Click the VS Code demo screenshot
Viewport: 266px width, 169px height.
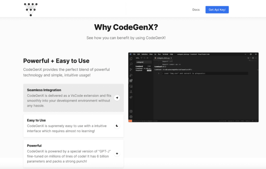tap(193, 87)
